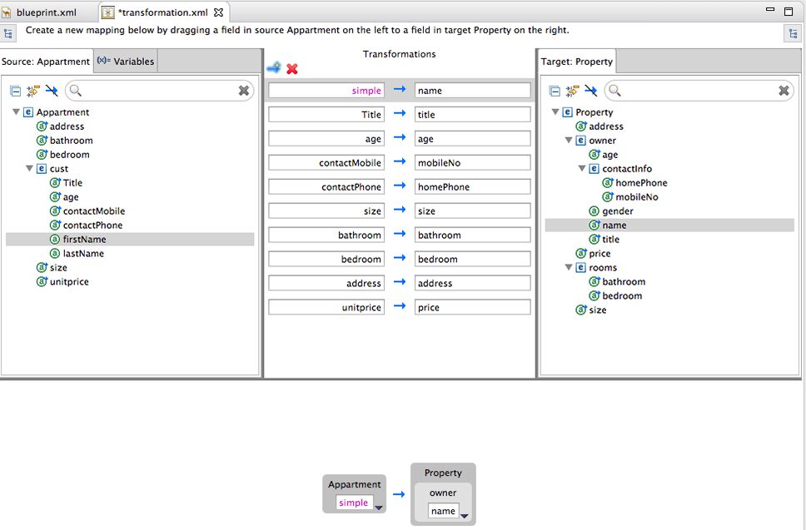Click top-right target pane toggle icon
Viewport: 806px width, 530px height.
point(792,33)
